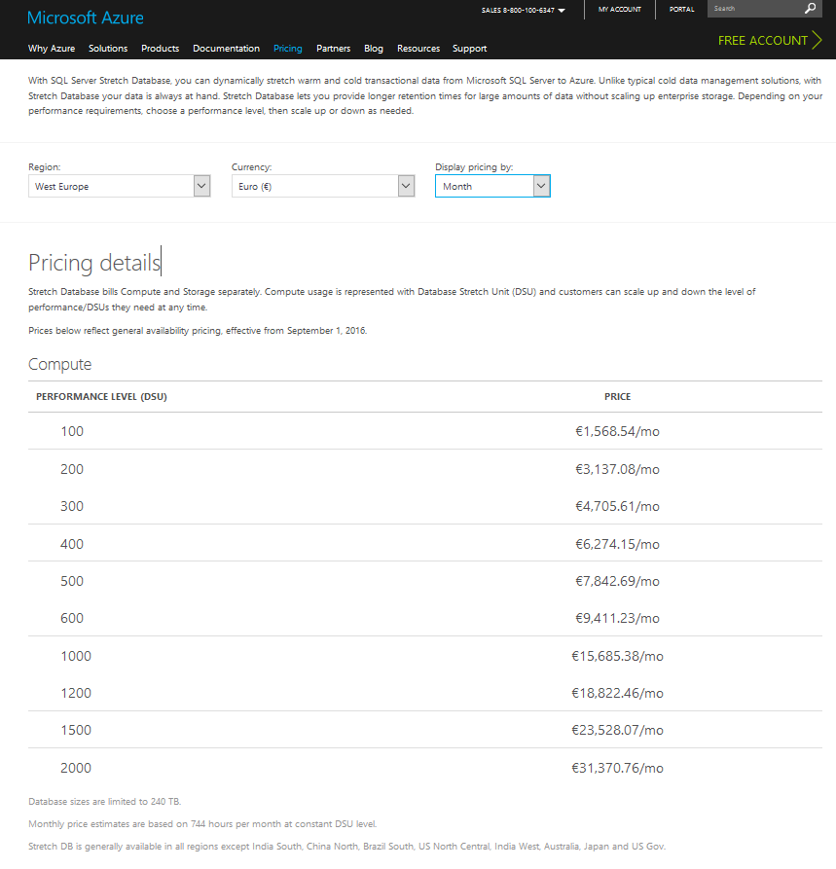Open the Blog menu item

(x=374, y=49)
